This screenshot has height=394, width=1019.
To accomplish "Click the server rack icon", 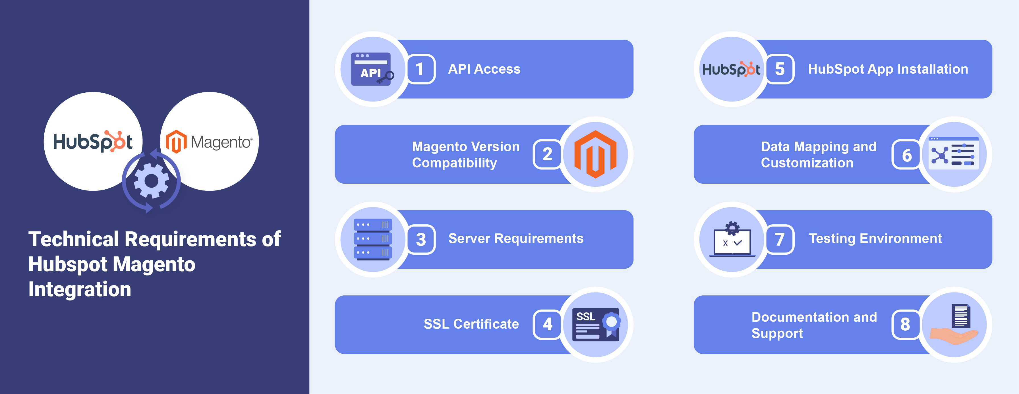I will 373,239.
